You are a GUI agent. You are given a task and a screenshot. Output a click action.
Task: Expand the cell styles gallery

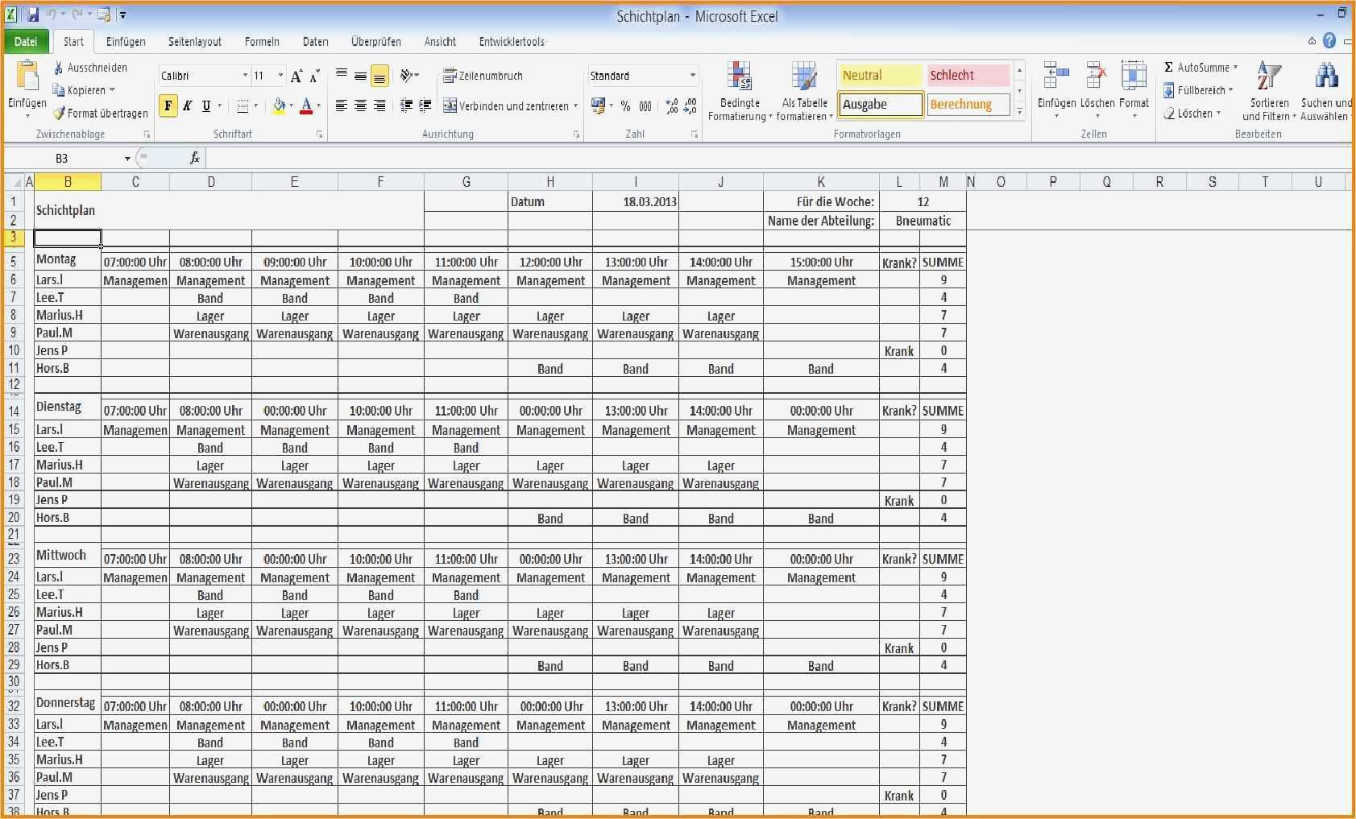1019,112
